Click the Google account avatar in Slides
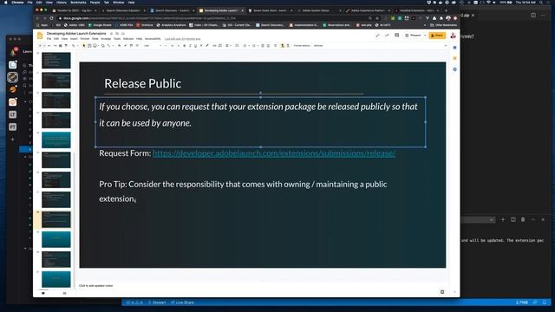Viewport: 555px width, 312px height. pyautogui.click(x=453, y=36)
